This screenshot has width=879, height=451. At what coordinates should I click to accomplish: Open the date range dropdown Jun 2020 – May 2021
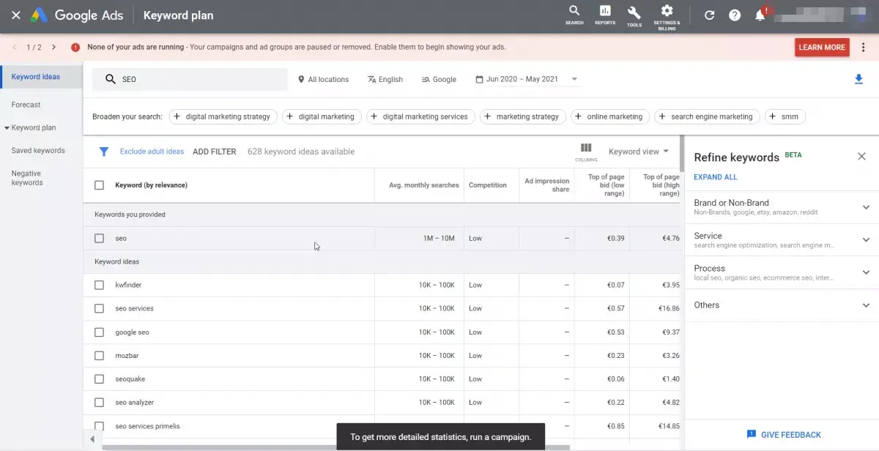(x=527, y=79)
